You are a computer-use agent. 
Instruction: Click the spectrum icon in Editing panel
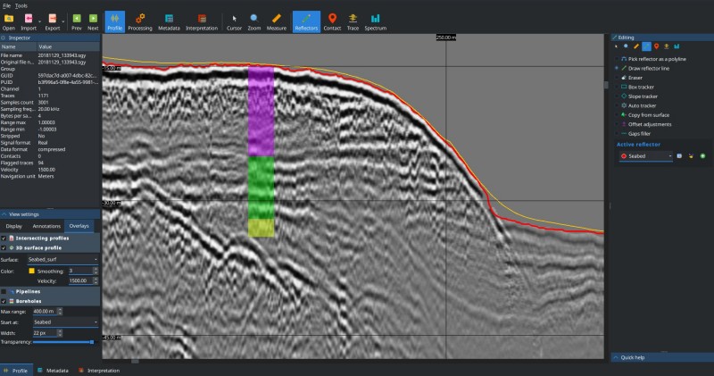tap(677, 46)
